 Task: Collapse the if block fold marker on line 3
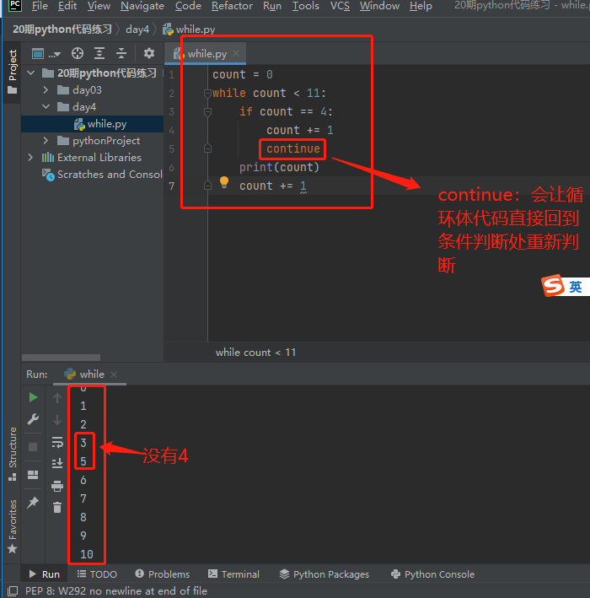[x=207, y=111]
